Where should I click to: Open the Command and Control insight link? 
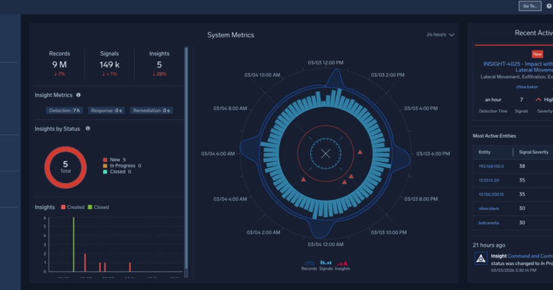tap(530, 256)
